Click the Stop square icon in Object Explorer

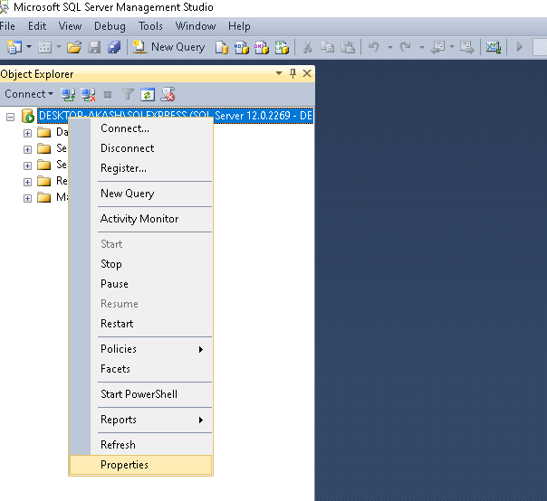tap(108, 94)
